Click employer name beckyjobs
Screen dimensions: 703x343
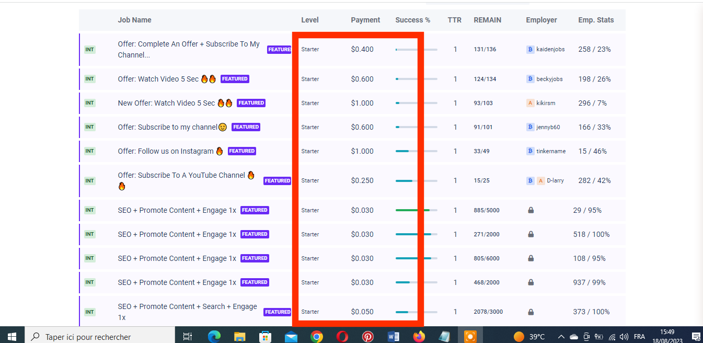[x=549, y=79]
